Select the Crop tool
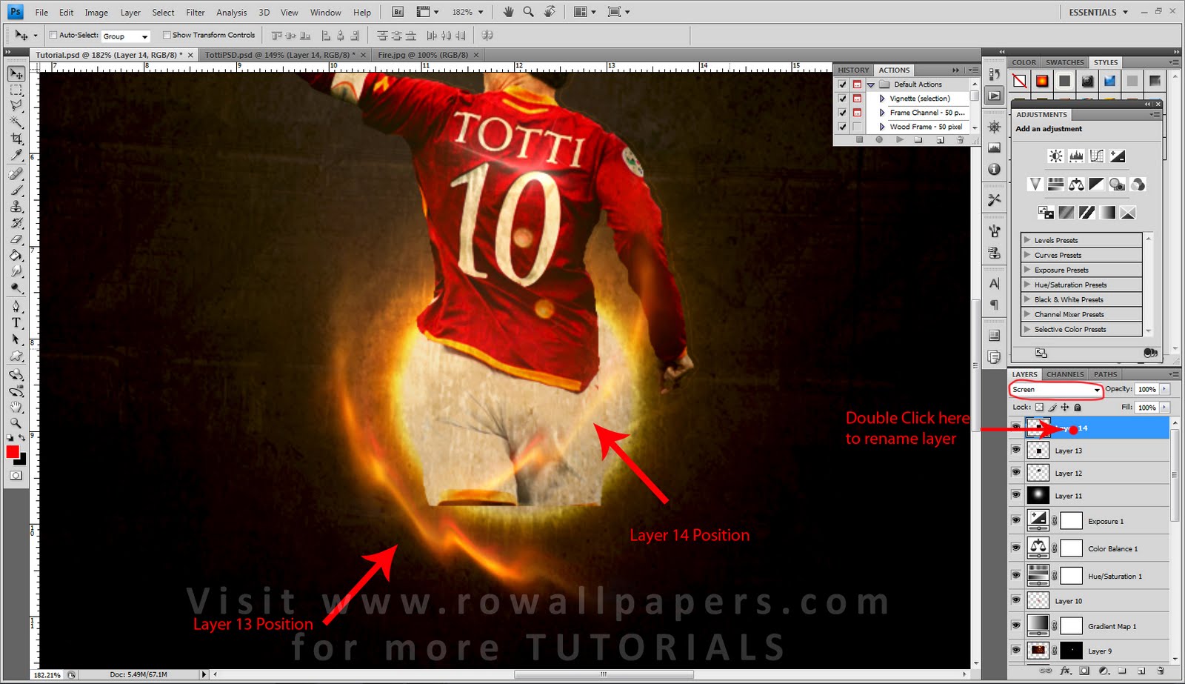1185x684 pixels. click(x=16, y=139)
